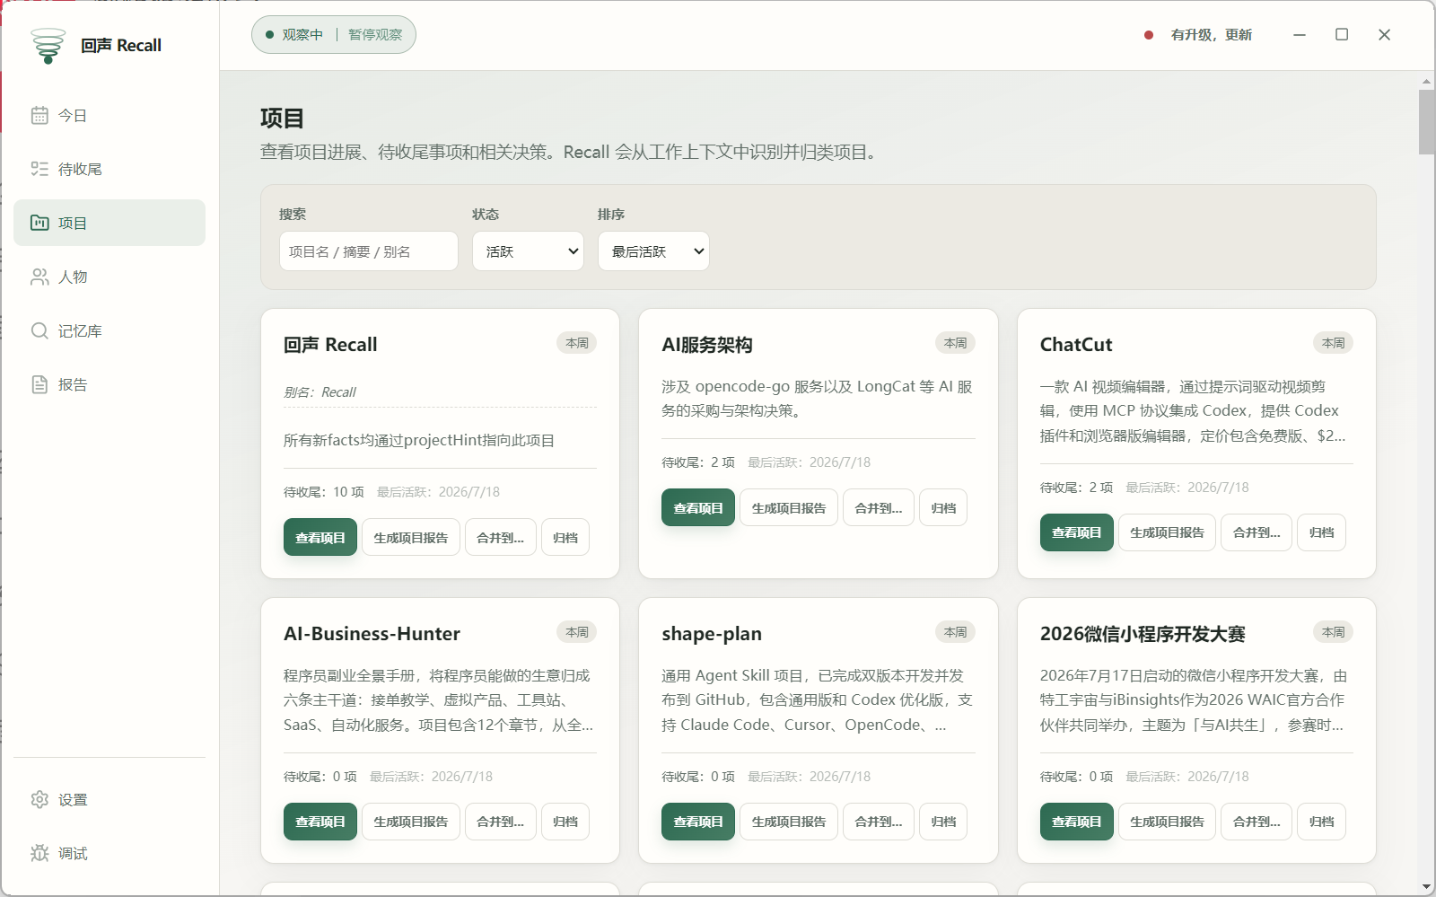Image resolution: width=1436 pixels, height=897 pixels.
Task: Click the bug icon beside 调试
Action: point(39,853)
